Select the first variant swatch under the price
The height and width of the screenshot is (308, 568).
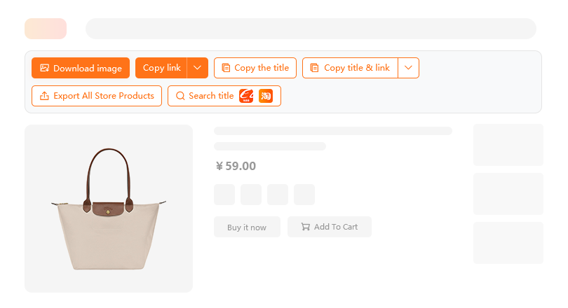224,195
